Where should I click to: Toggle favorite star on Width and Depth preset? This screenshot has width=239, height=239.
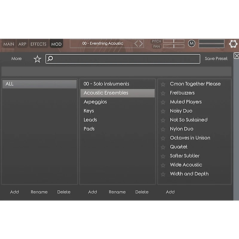163,174
